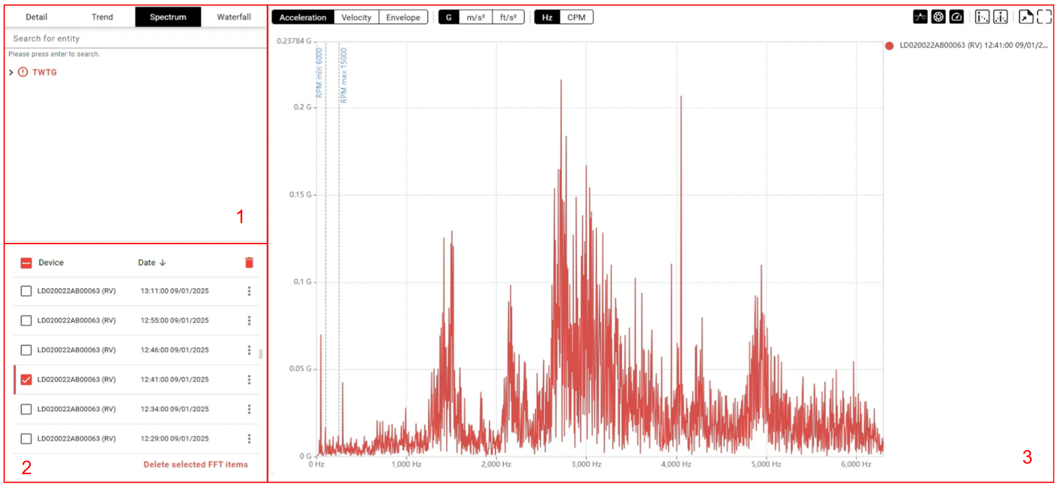Toggle the peak markers waveform icon
The image size is (1062, 489).
[920, 17]
